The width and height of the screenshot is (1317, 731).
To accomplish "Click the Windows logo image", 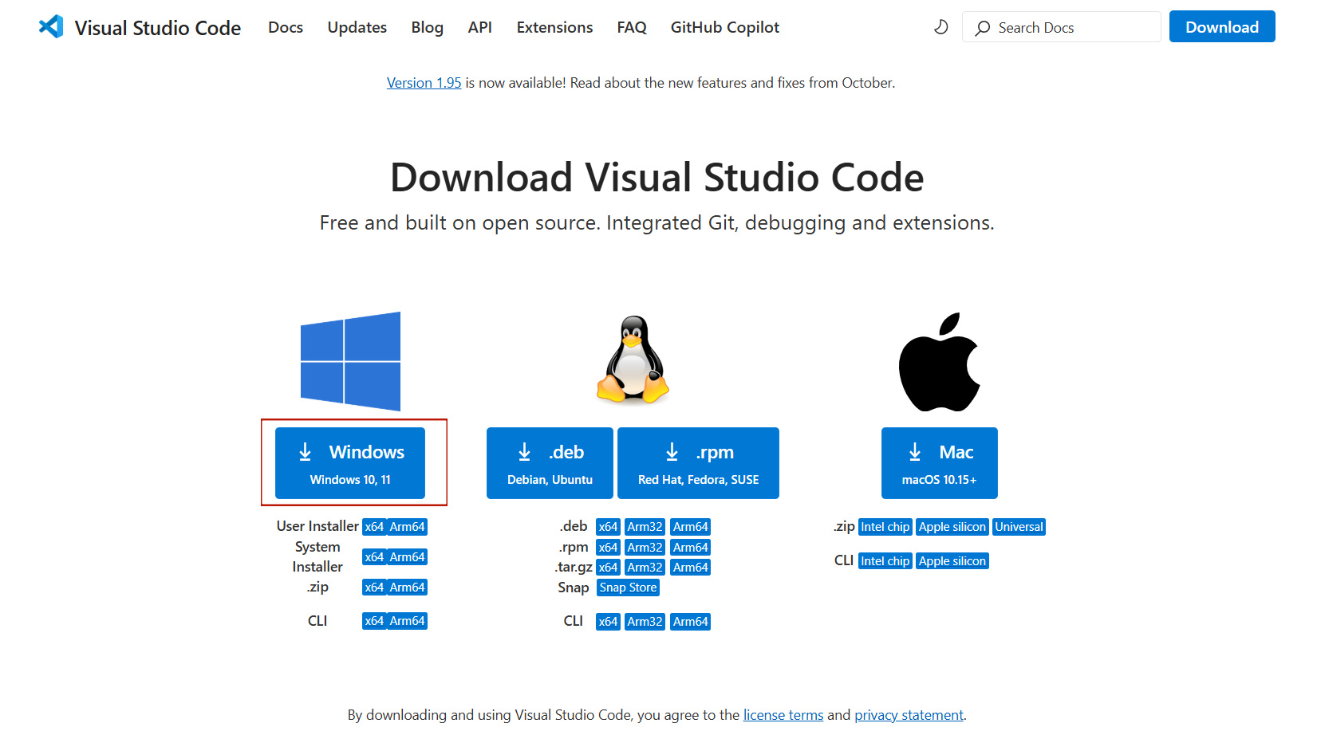I will (350, 361).
